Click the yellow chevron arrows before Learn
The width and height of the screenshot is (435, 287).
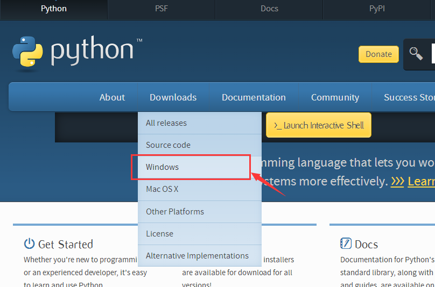coord(397,182)
